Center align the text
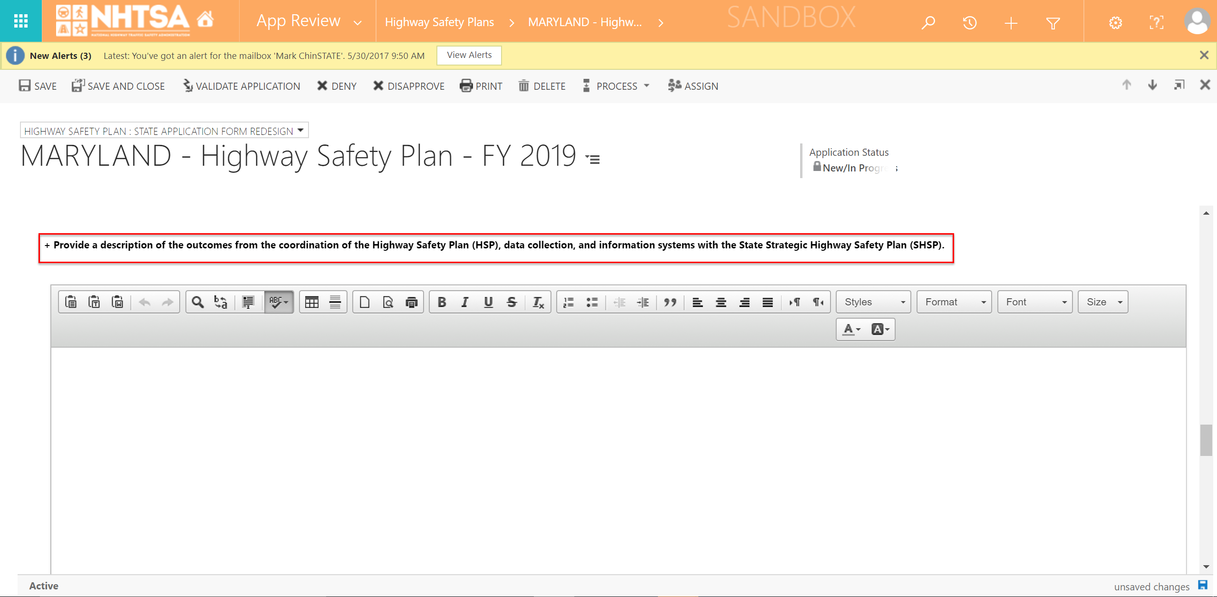1217x597 pixels. [x=721, y=302]
